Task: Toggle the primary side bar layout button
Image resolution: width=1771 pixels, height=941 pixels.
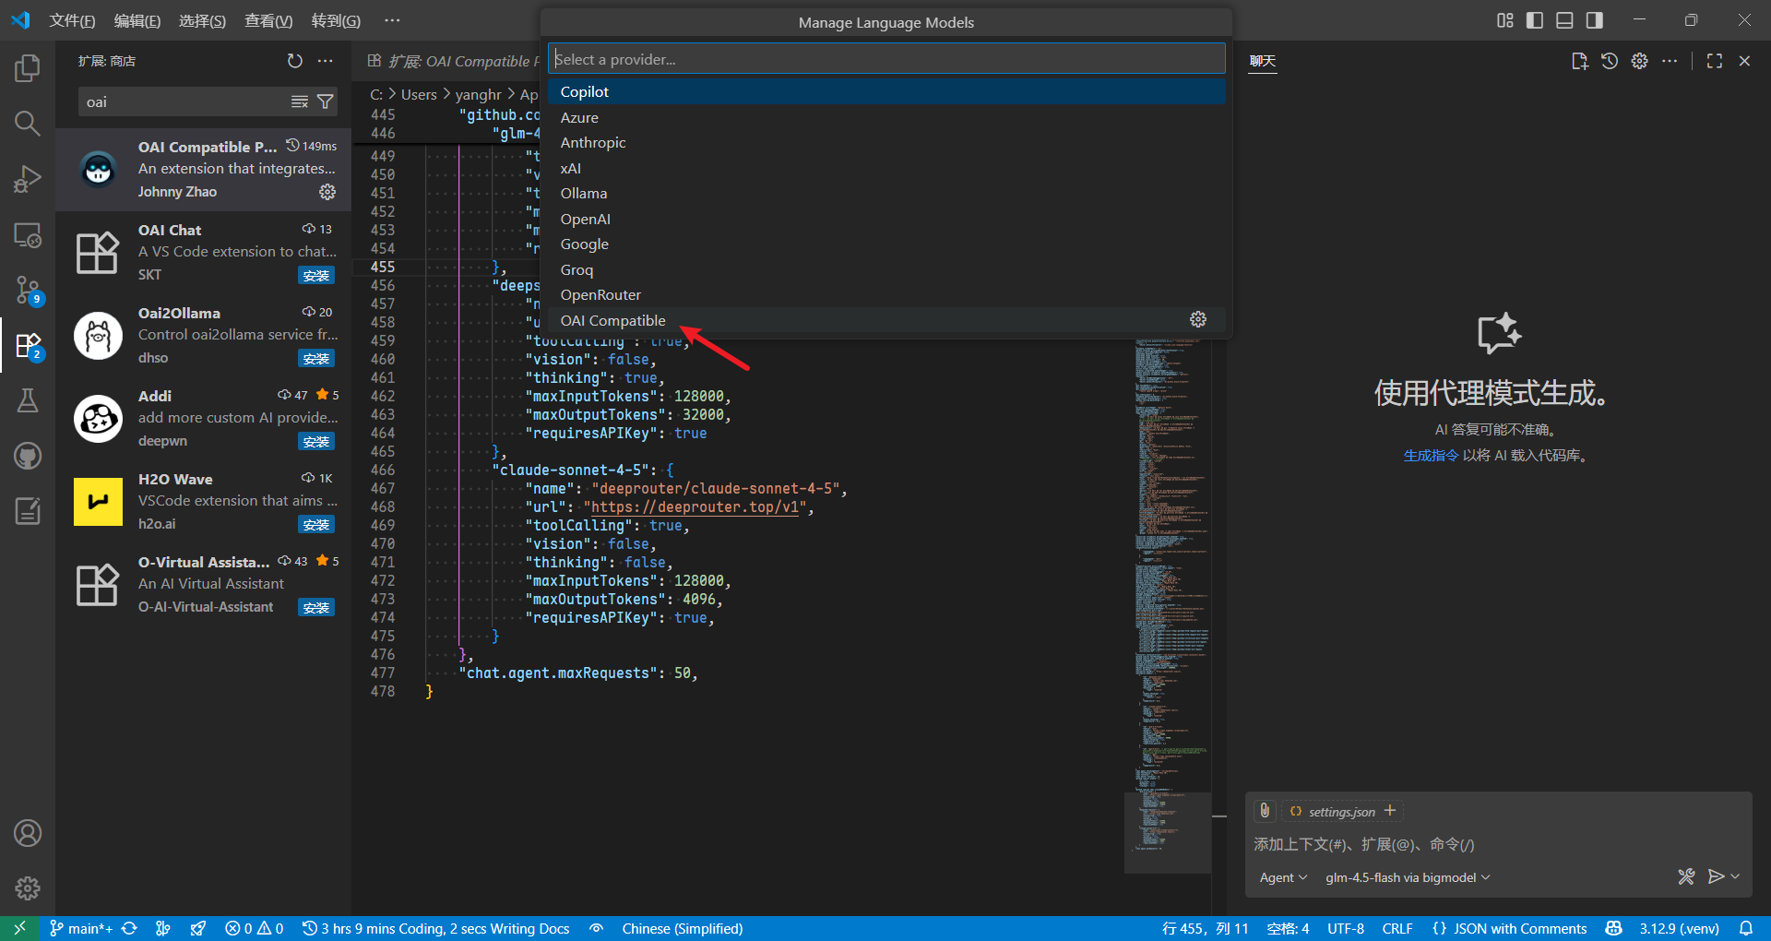Action: (1535, 20)
